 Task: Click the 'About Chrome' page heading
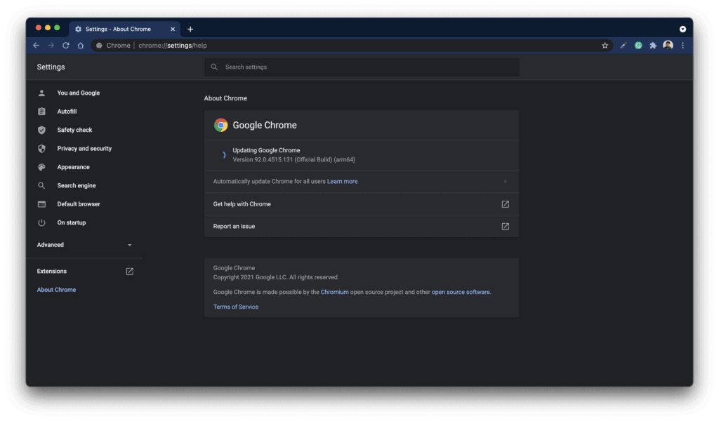tap(225, 98)
